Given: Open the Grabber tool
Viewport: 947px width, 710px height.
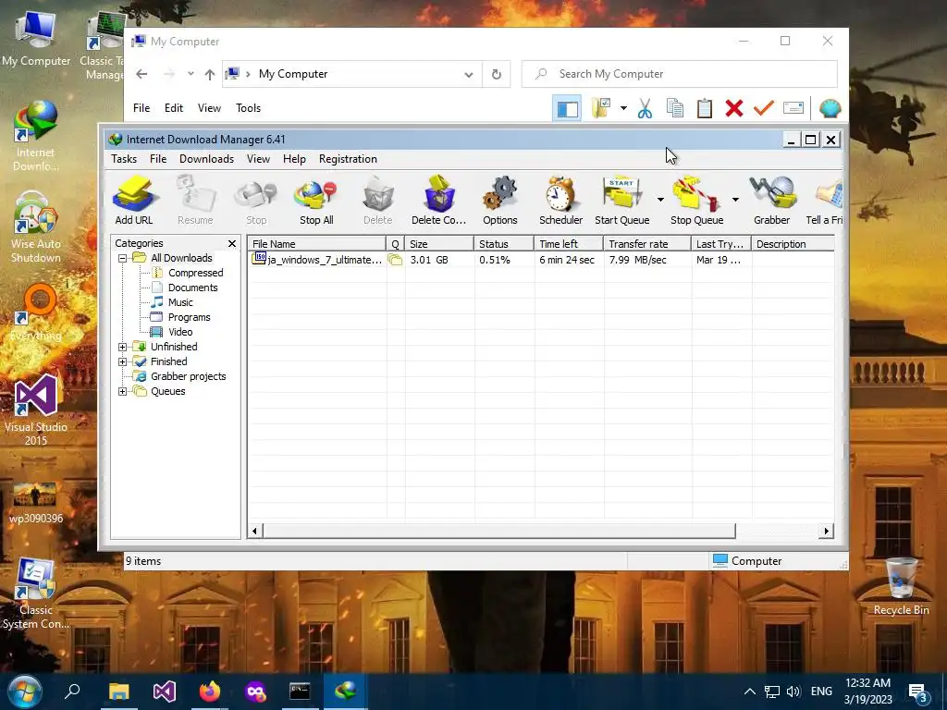Looking at the screenshot, I should 772,200.
